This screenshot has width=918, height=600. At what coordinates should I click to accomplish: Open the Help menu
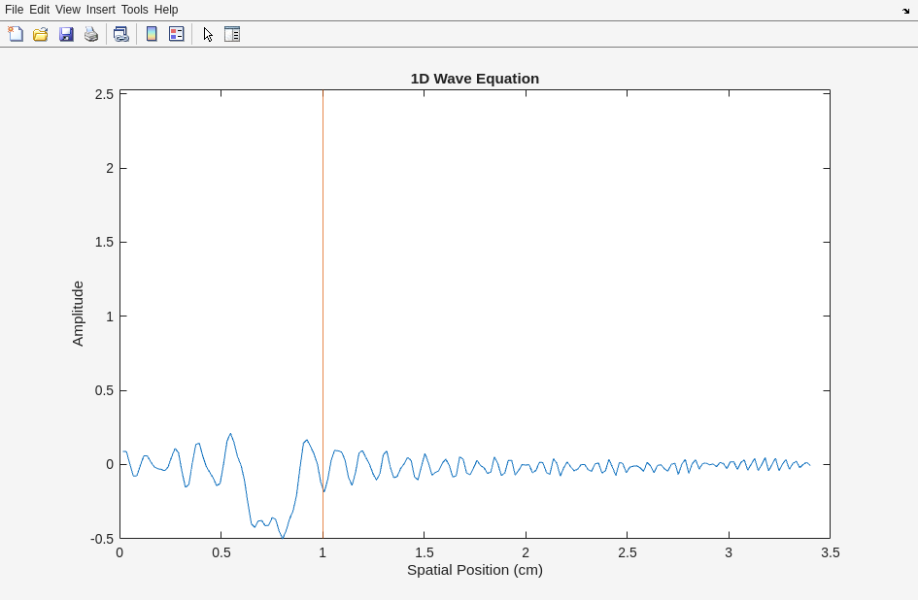point(166,10)
